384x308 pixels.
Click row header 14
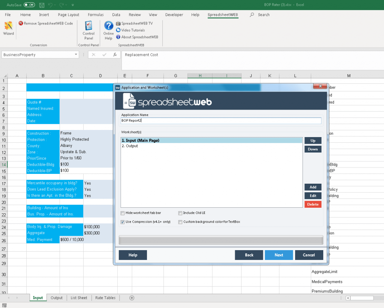(4, 165)
